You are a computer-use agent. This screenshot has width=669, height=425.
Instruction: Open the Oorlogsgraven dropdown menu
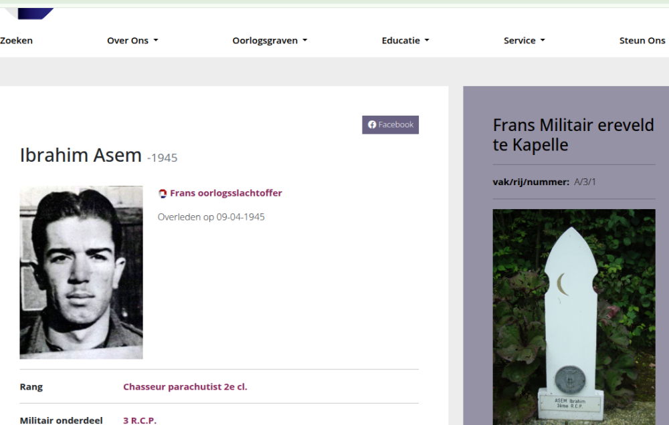coord(270,41)
